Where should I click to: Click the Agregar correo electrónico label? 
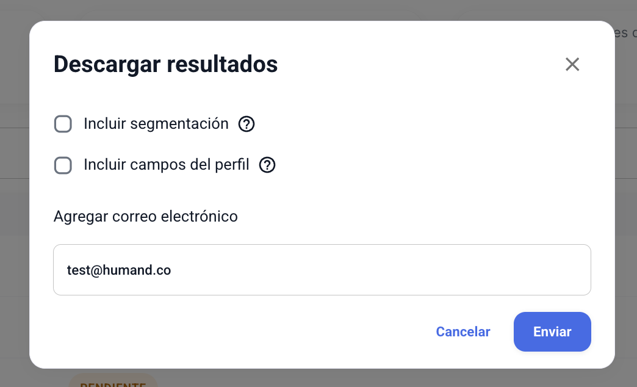coord(145,216)
